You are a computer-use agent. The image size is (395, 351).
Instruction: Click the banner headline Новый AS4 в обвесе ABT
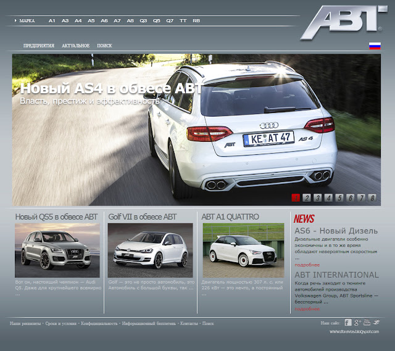pos(111,88)
